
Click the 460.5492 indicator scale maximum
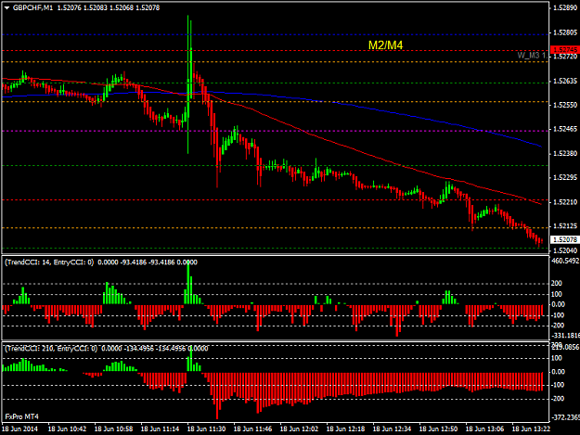pos(565,261)
